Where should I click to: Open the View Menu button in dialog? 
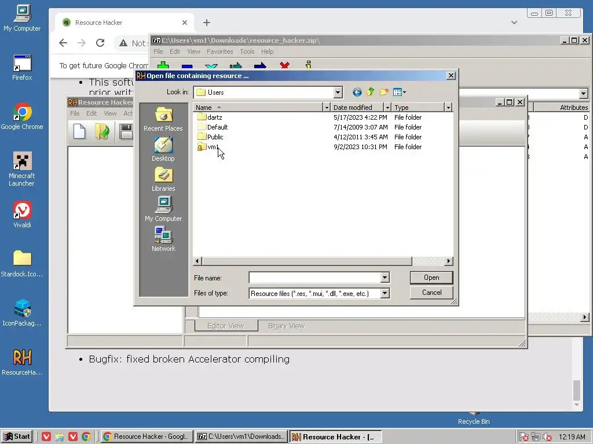tap(400, 92)
